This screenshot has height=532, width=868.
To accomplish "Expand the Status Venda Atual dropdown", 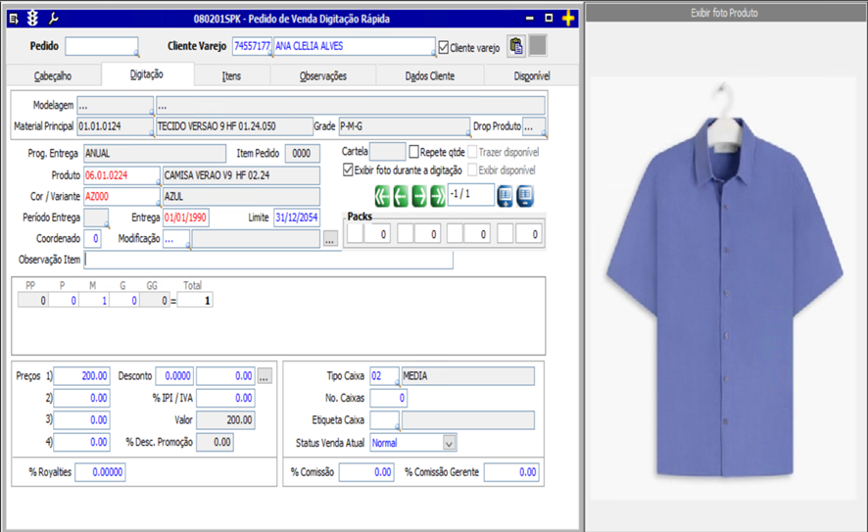I will point(450,443).
